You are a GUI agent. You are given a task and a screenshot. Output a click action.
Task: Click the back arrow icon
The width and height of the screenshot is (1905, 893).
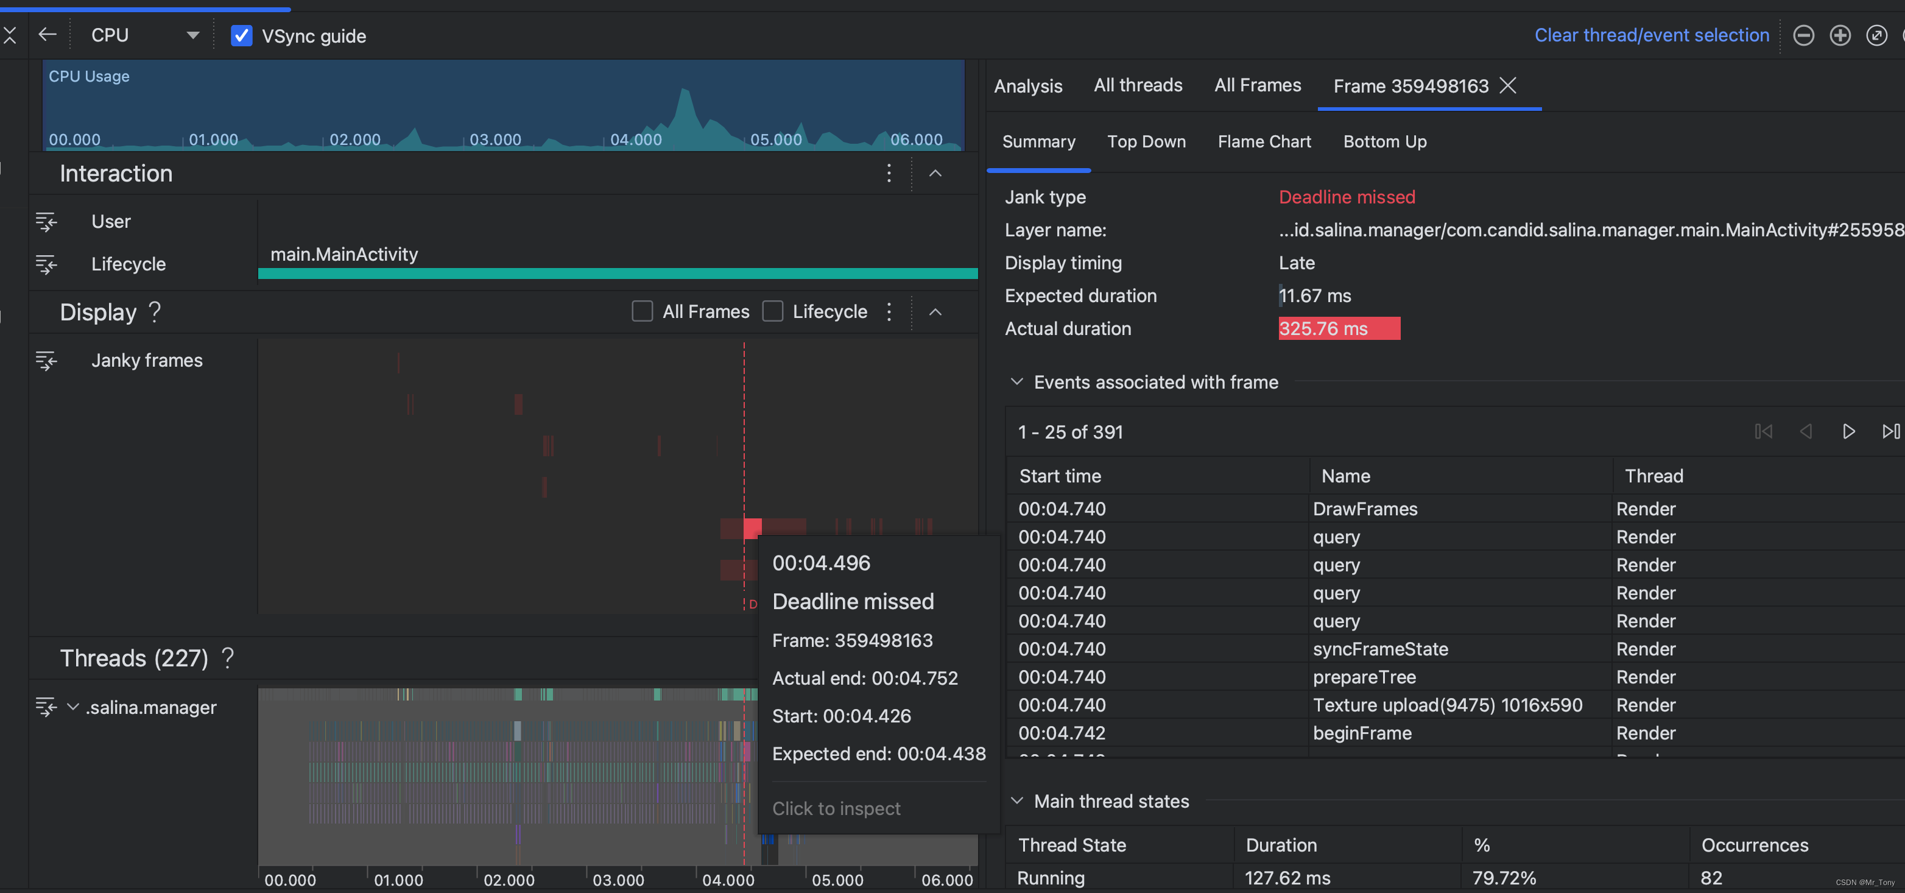pyautogui.click(x=48, y=35)
